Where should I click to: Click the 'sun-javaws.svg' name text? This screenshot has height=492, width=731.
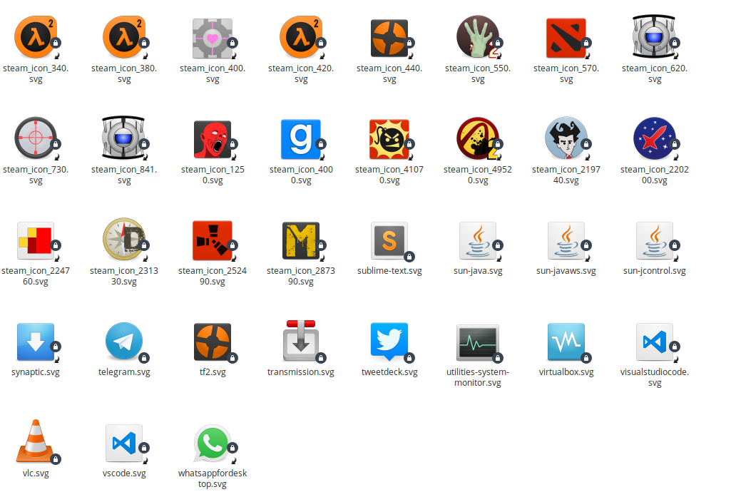click(566, 271)
